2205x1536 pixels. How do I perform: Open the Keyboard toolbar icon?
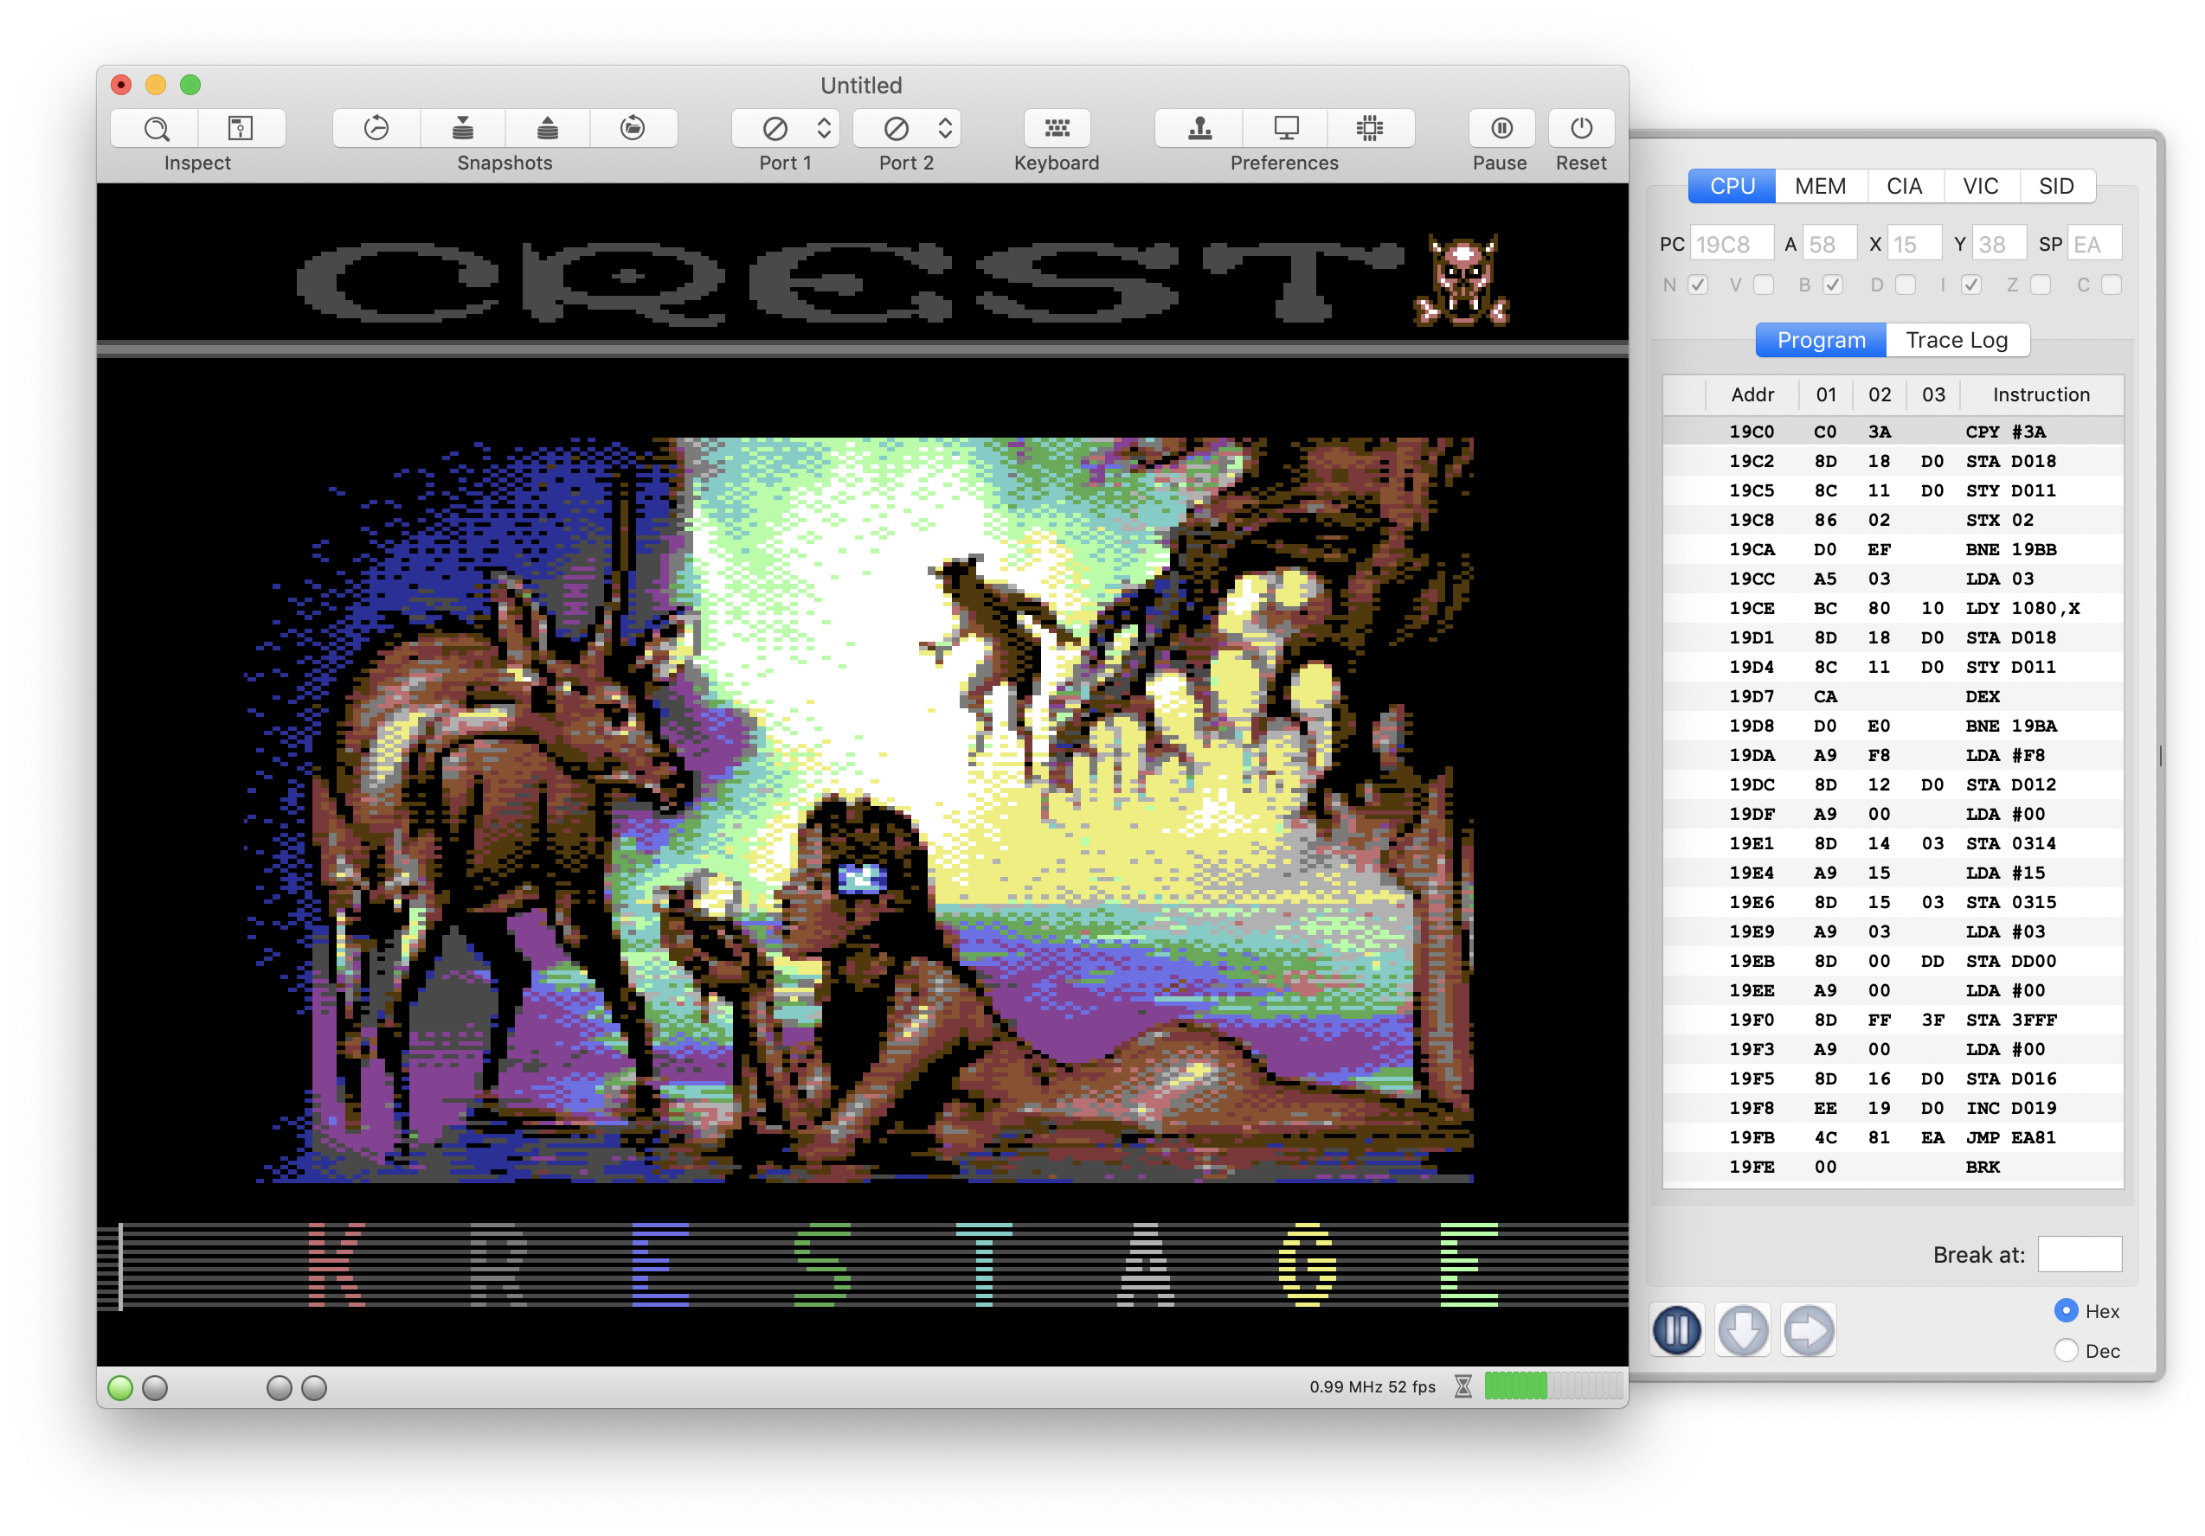click(x=1057, y=128)
